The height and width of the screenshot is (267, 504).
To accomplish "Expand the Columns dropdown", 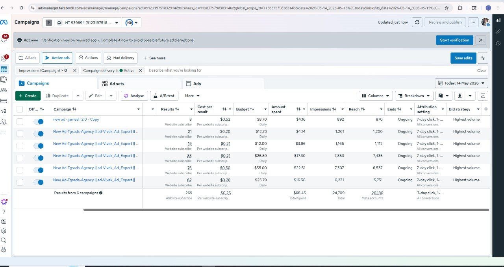I will coord(376,96).
